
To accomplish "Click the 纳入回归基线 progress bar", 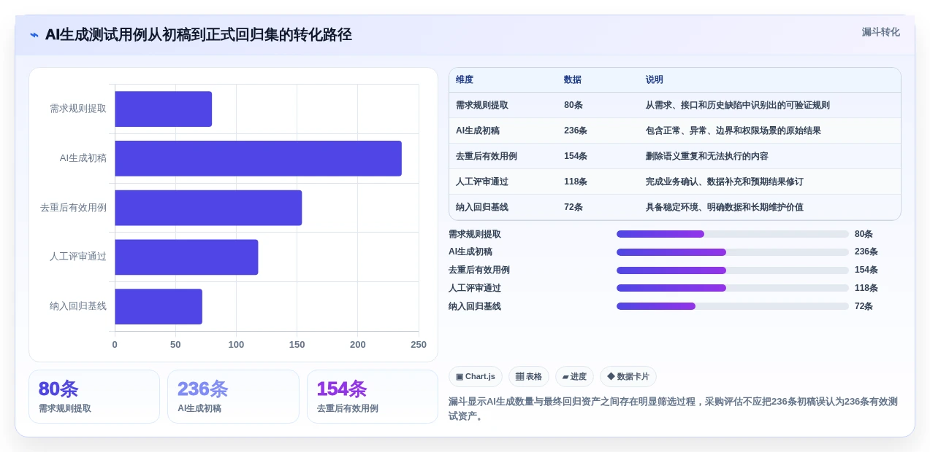I will pyautogui.click(x=733, y=306).
